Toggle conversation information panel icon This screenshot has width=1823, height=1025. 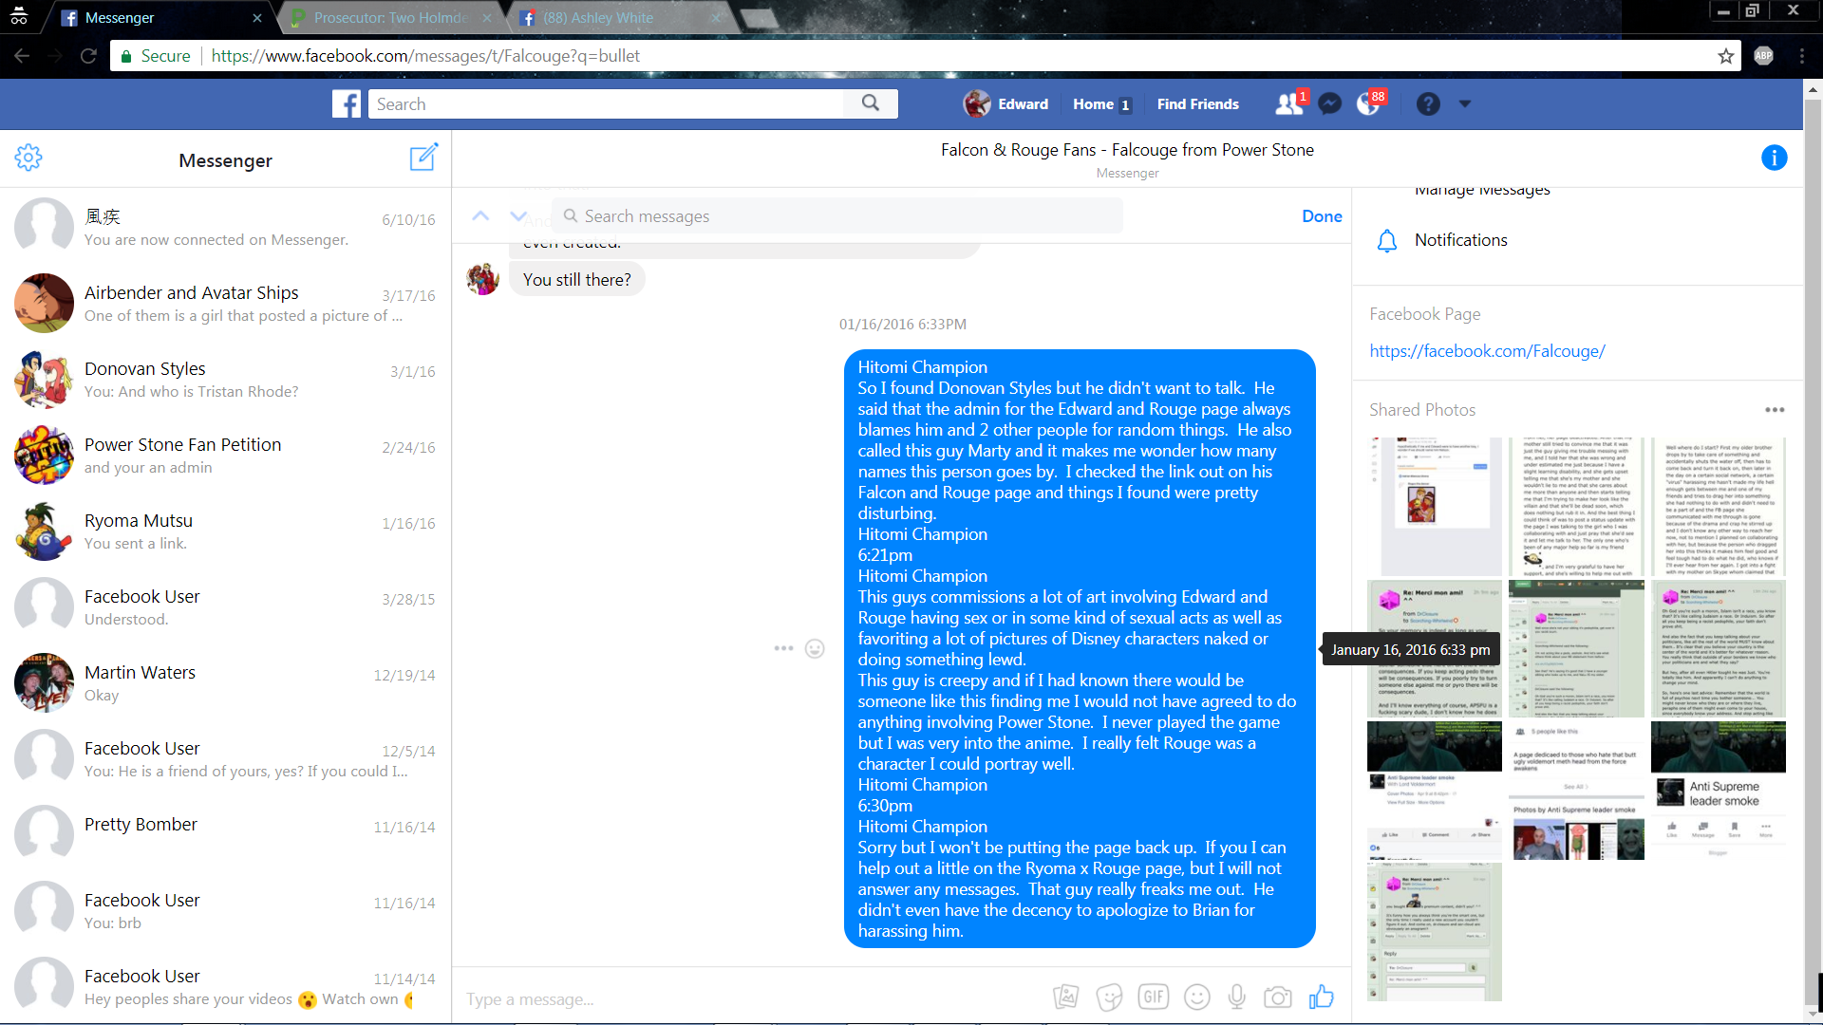pyautogui.click(x=1774, y=158)
